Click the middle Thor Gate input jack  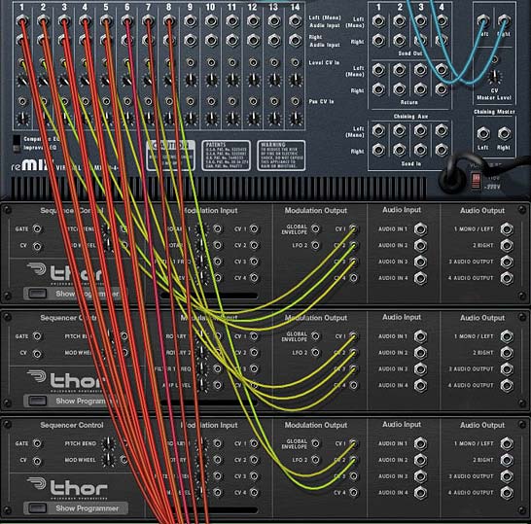(37, 336)
